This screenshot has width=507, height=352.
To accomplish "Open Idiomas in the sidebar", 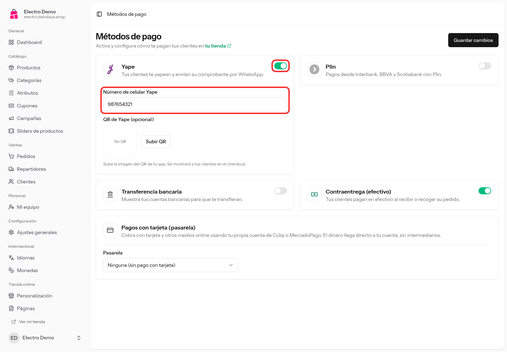I will pos(45,258).
